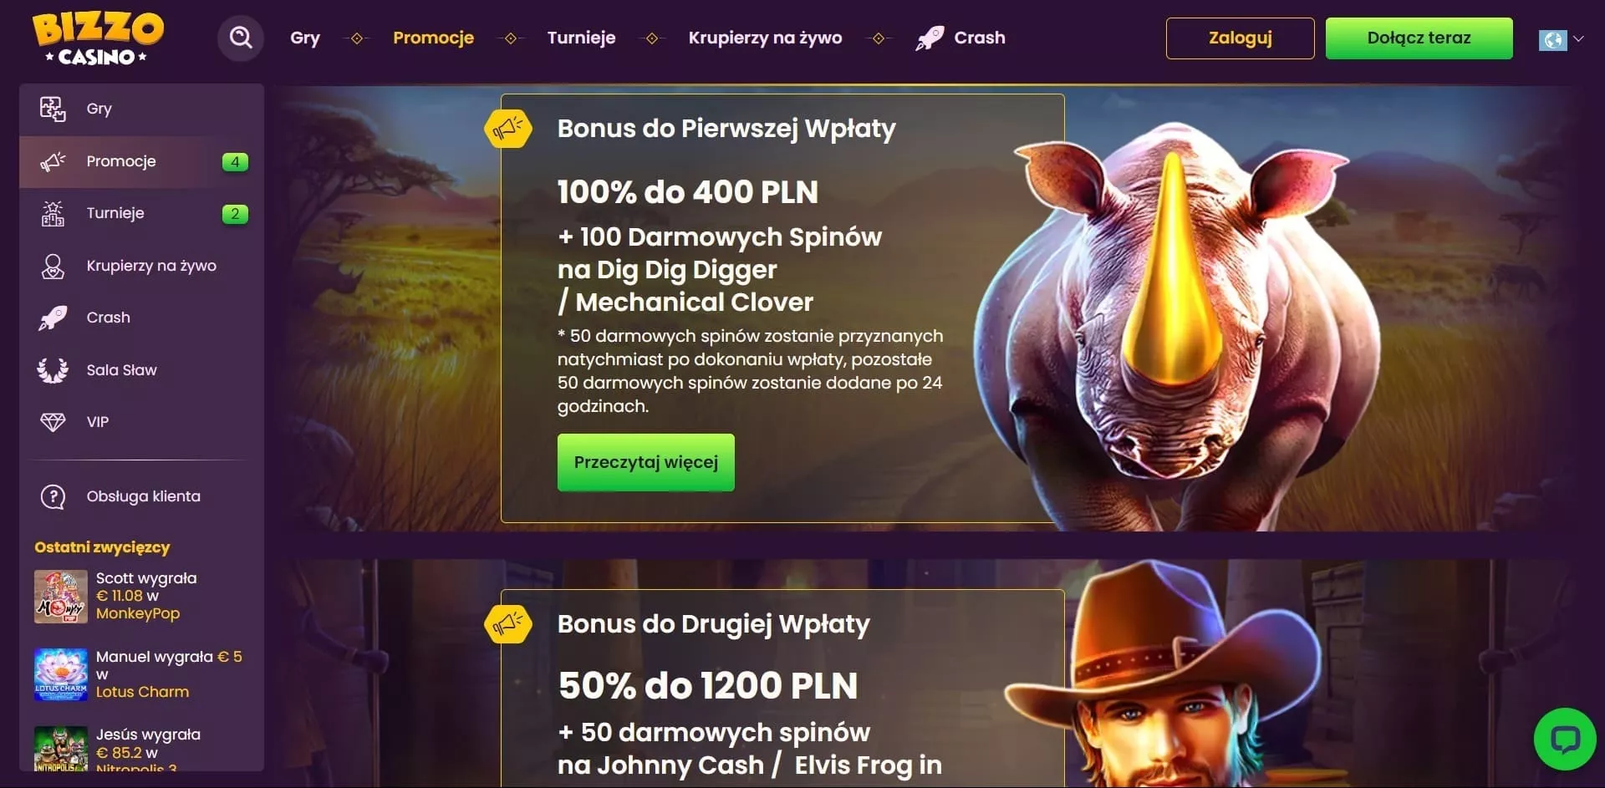Click Przeczytaj więcej for first deposit bonus
The width and height of the screenshot is (1605, 788).
tap(645, 462)
